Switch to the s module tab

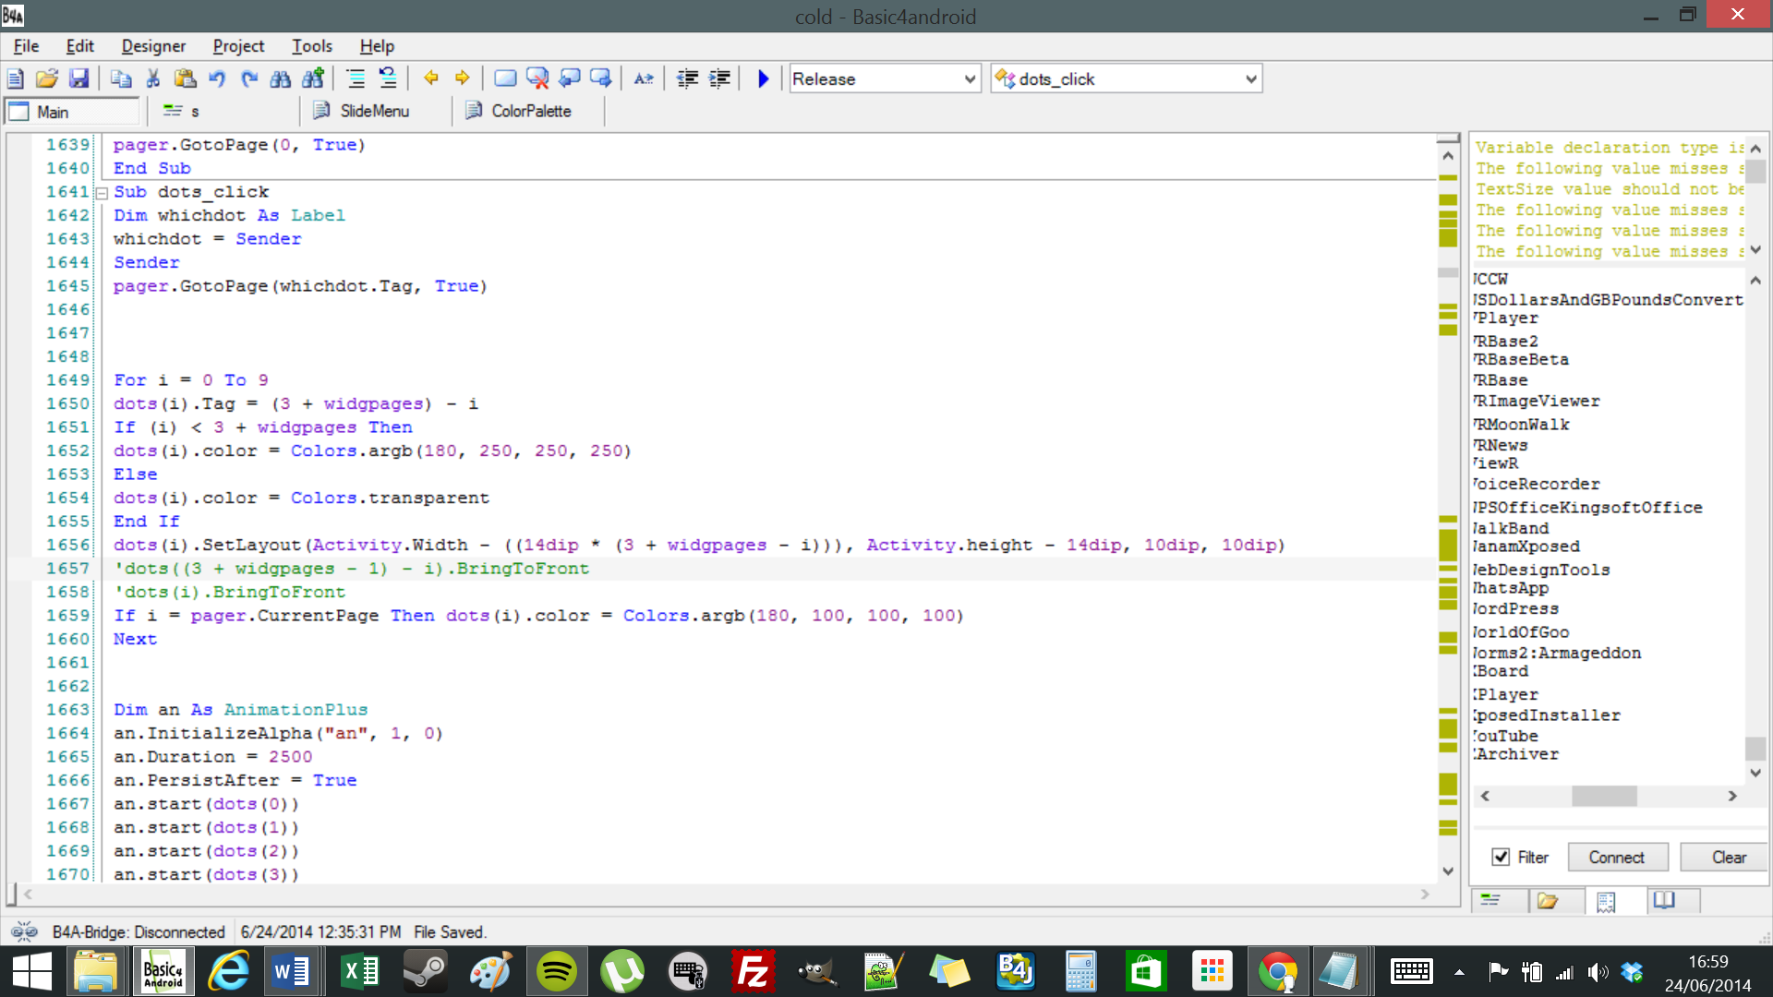coord(225,112)
